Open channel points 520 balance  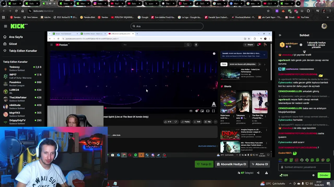284,175
